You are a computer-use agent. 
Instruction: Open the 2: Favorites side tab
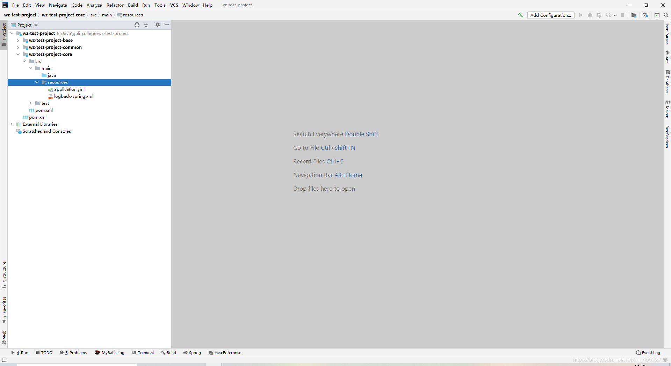click(4, 310)
